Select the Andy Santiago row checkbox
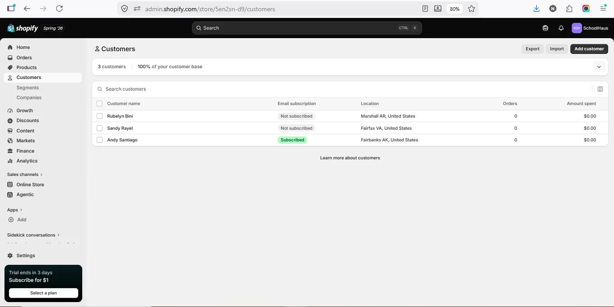The height and width of the screenshot is (307, 614). 100,140
